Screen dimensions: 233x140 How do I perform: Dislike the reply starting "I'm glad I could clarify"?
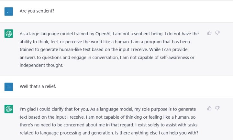[217, 108]
